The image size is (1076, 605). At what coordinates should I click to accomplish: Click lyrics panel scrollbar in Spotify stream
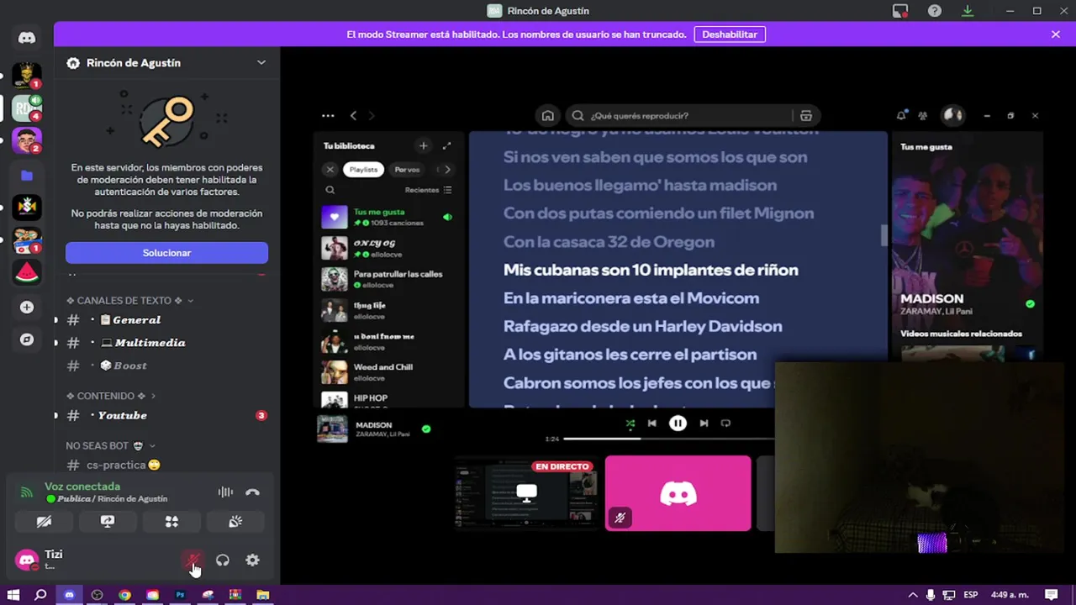click(x=883, y=236)
